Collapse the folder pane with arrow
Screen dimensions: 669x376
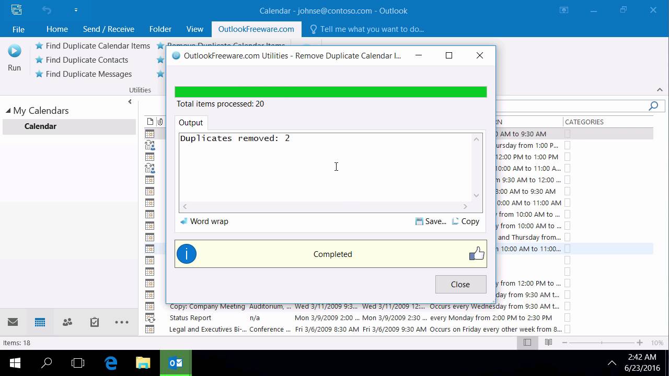pos(130,102)
